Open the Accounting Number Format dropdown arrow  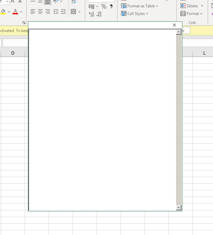97,6
